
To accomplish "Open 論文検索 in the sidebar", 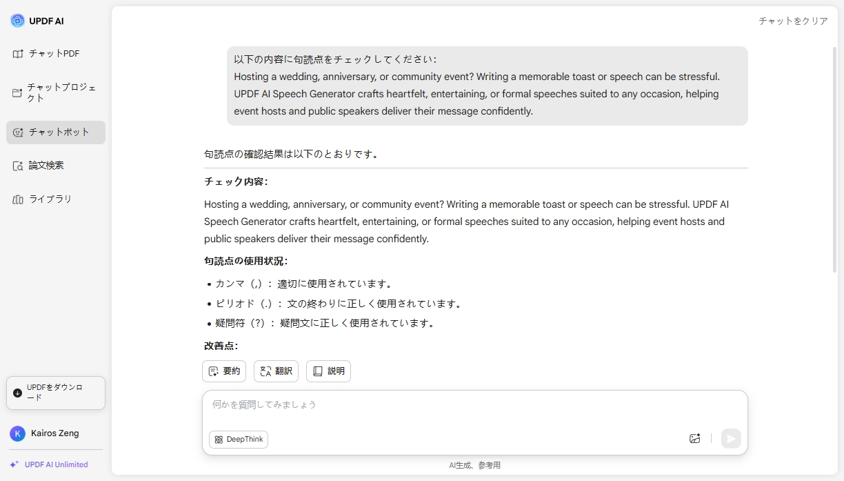I will coord(56,166).
